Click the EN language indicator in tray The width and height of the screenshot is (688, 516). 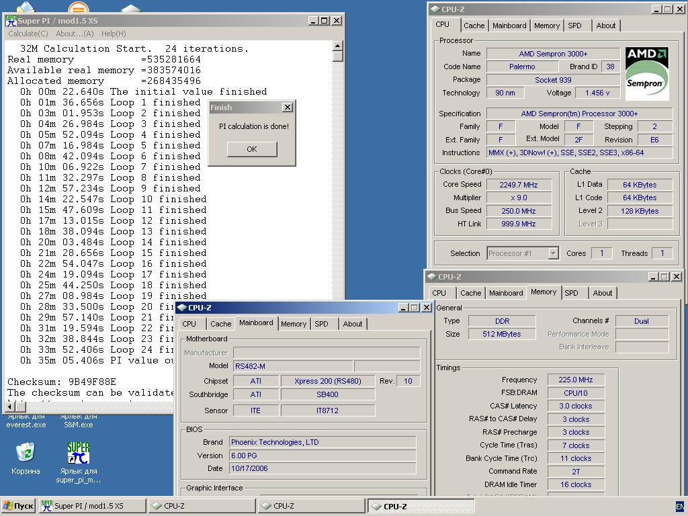coord(680,506)
